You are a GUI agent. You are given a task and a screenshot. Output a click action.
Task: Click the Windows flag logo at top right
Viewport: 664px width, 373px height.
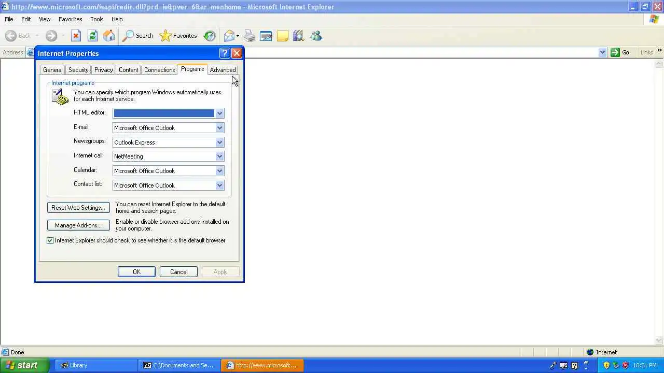[655, 19]
